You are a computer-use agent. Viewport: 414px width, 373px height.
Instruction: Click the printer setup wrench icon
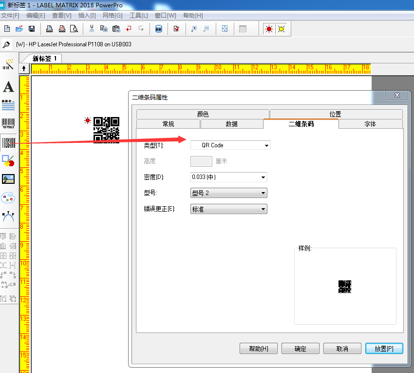[6, 44]
